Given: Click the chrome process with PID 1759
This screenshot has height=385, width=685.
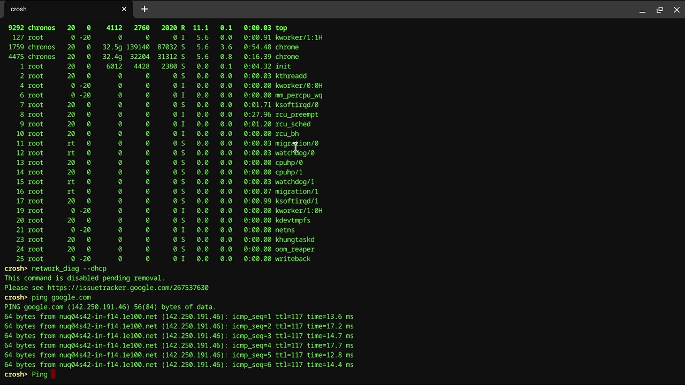Looking at the screenshot, I should click(x=287, y=47).
